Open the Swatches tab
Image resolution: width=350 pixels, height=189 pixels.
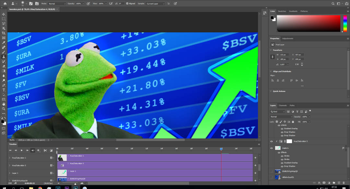click(283, 11)
